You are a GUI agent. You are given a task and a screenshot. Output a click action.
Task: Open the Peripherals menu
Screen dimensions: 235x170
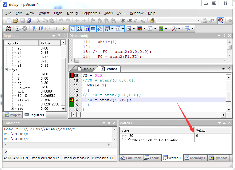pyautogui.click(x=91, y=13)
